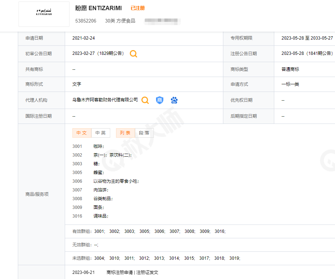
Task: Switch goods display to 中文
Action: click(82, 133)
